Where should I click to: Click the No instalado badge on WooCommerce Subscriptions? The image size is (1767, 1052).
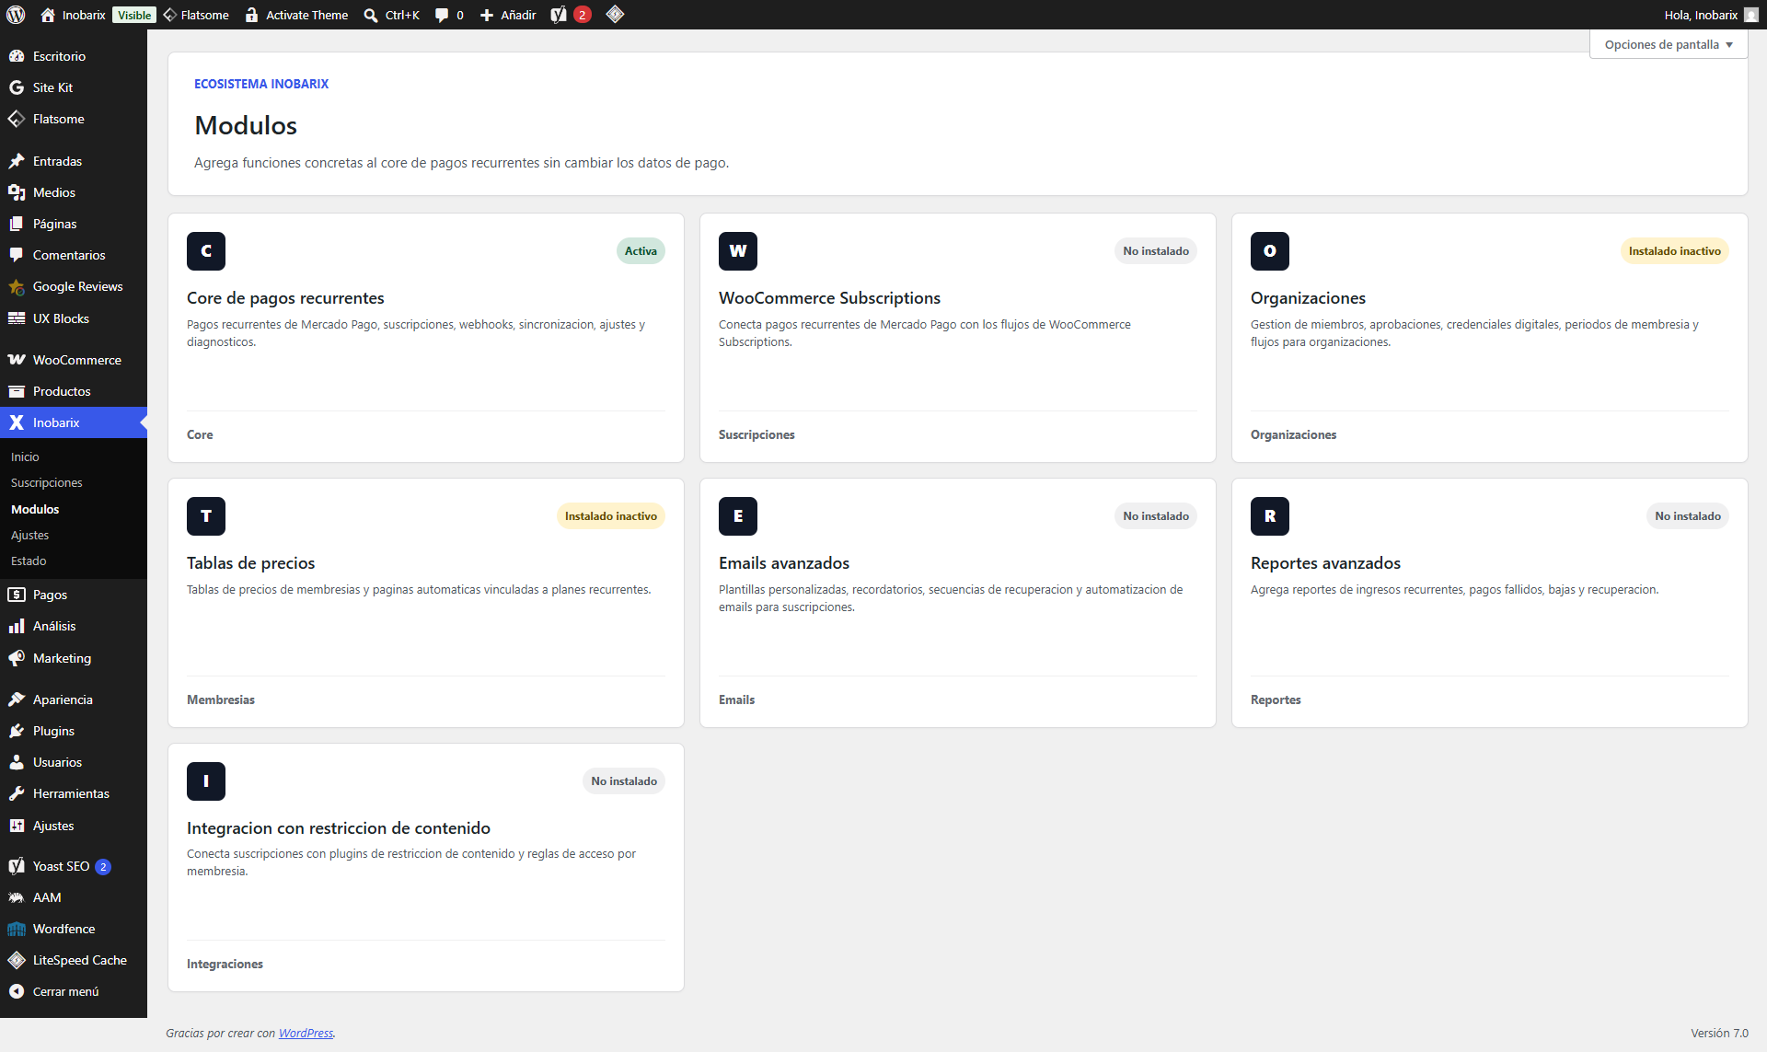pos(1155,251)
